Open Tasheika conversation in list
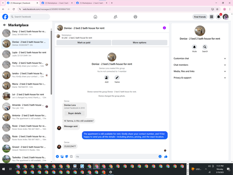Viewport: 233px width, 175px height. click(x=25, y=159)
